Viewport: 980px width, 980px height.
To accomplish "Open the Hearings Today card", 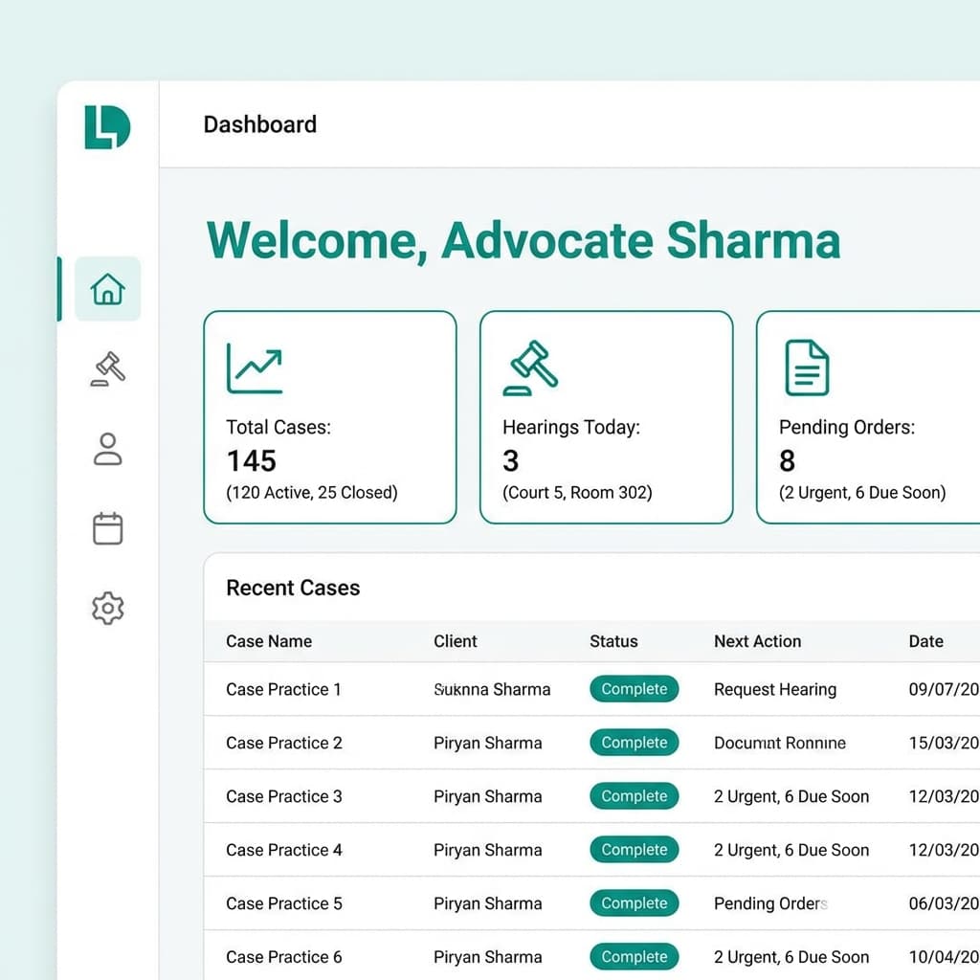I will coord(605,416).
